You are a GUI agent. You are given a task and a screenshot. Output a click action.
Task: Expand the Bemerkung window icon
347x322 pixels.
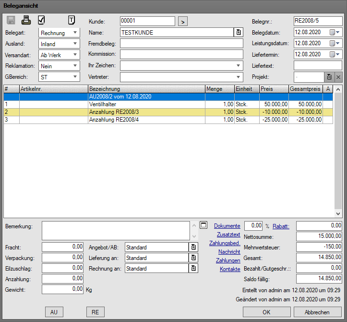203,225
